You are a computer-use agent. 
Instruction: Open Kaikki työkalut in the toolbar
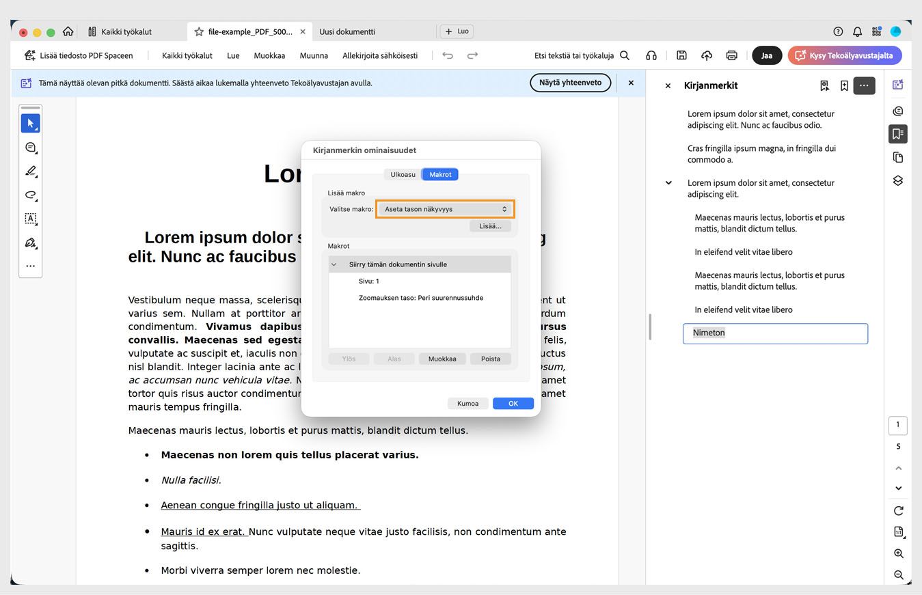point(187,55)
